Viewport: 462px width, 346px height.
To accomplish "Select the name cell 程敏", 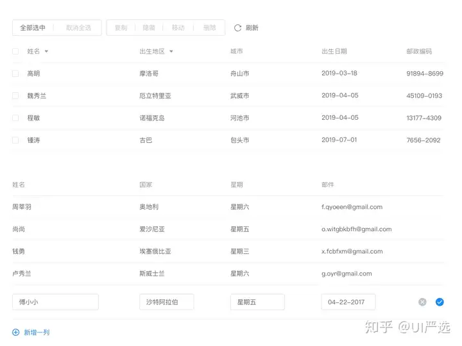I will [x=33, y=118].
